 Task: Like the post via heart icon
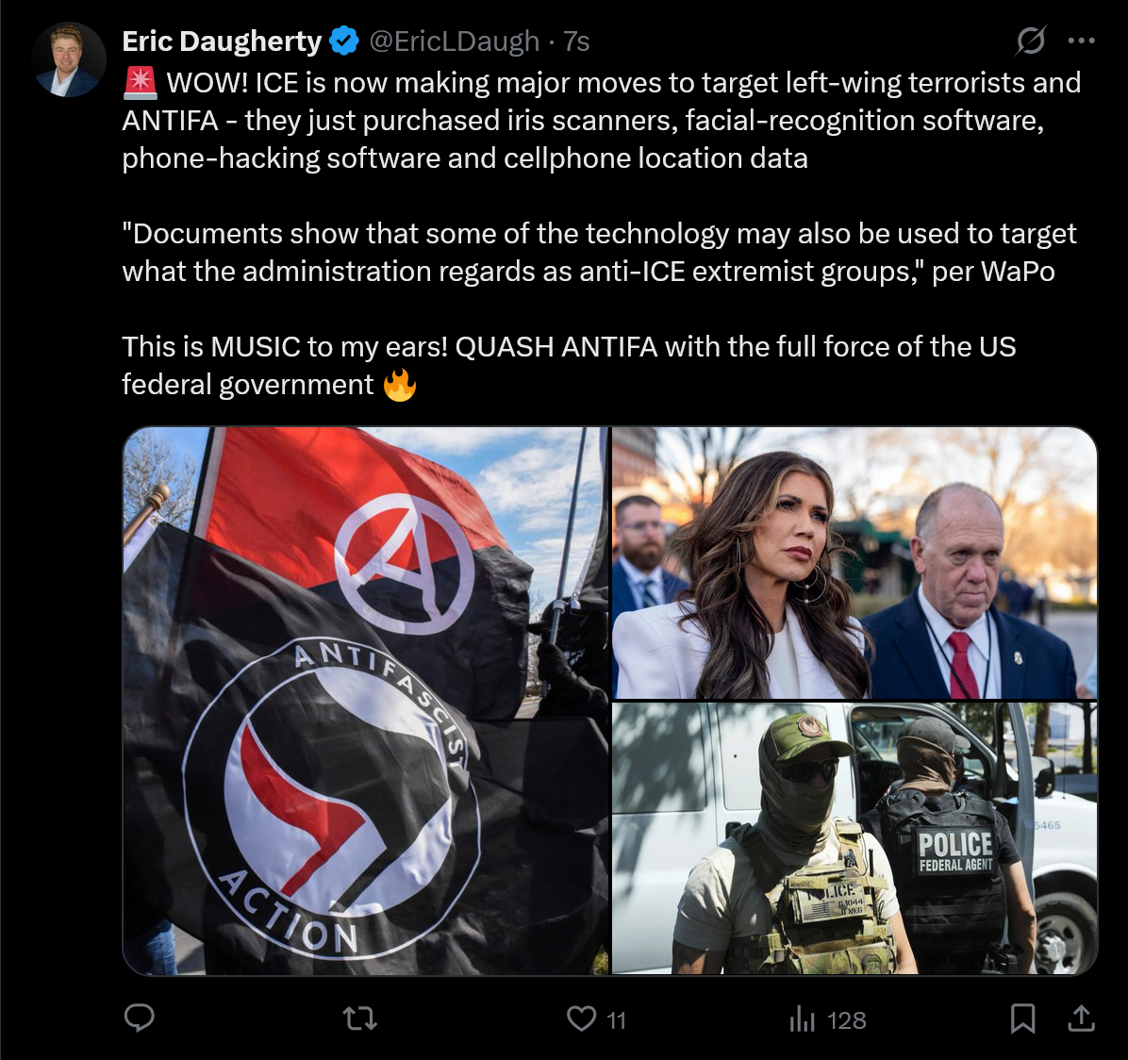click(x=581, y=1019)
